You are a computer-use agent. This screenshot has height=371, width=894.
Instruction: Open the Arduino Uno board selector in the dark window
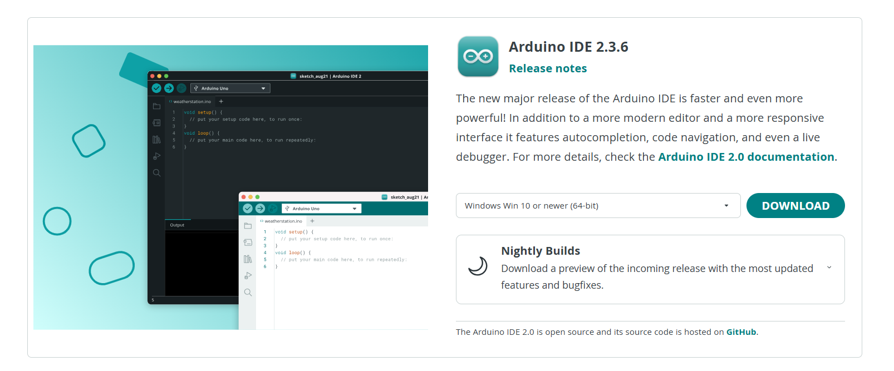(230, 88)
